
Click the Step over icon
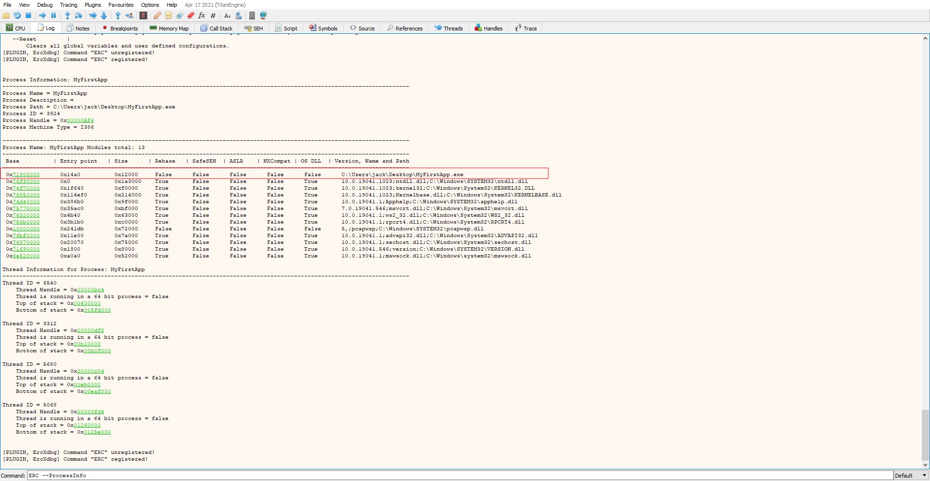[78, 15]
